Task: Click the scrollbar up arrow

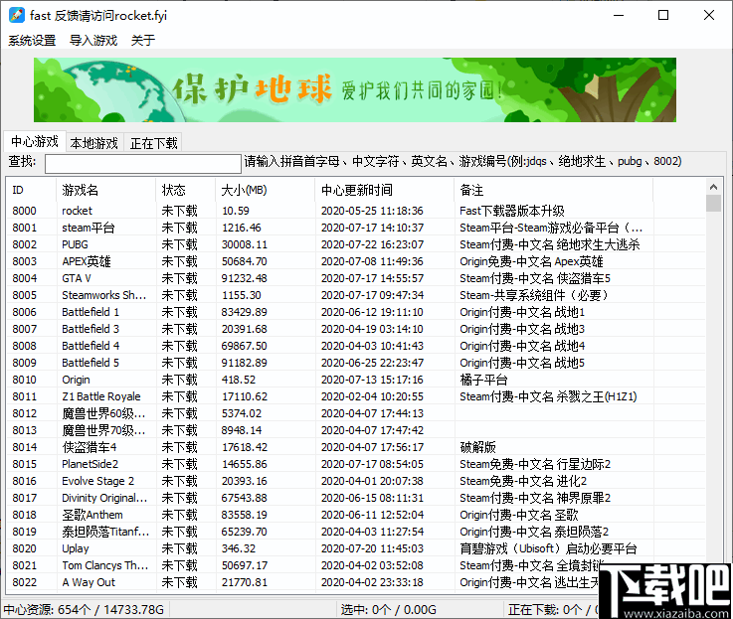Action: 713,187
